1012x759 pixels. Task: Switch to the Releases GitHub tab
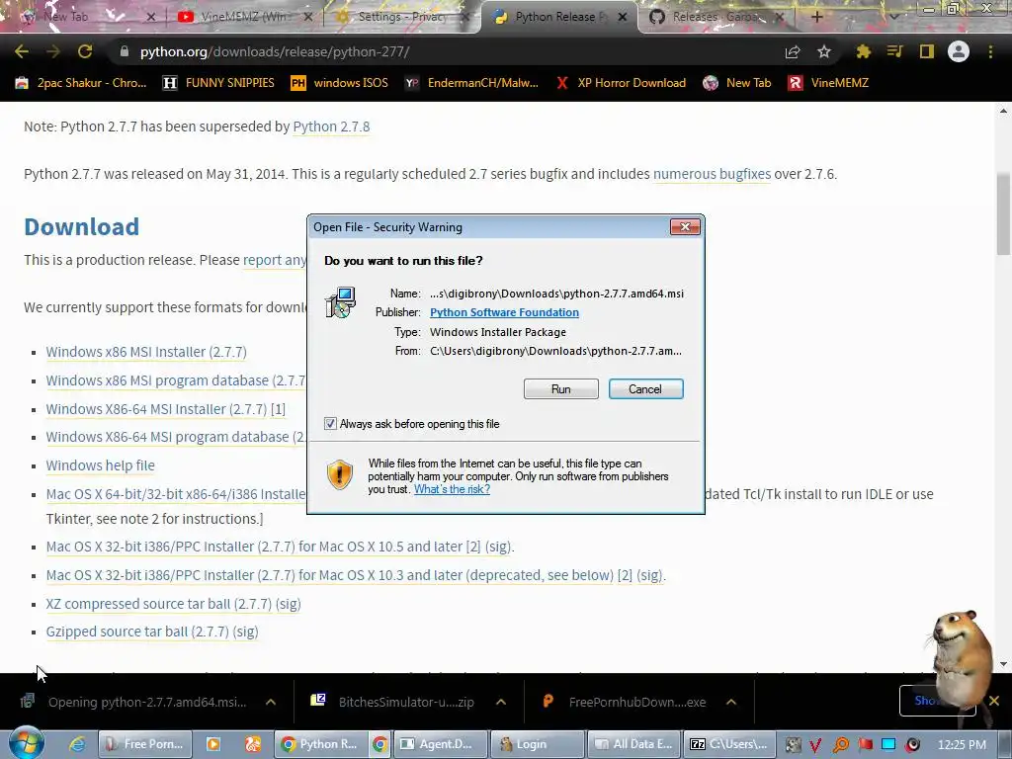click(x=716, y=17)
